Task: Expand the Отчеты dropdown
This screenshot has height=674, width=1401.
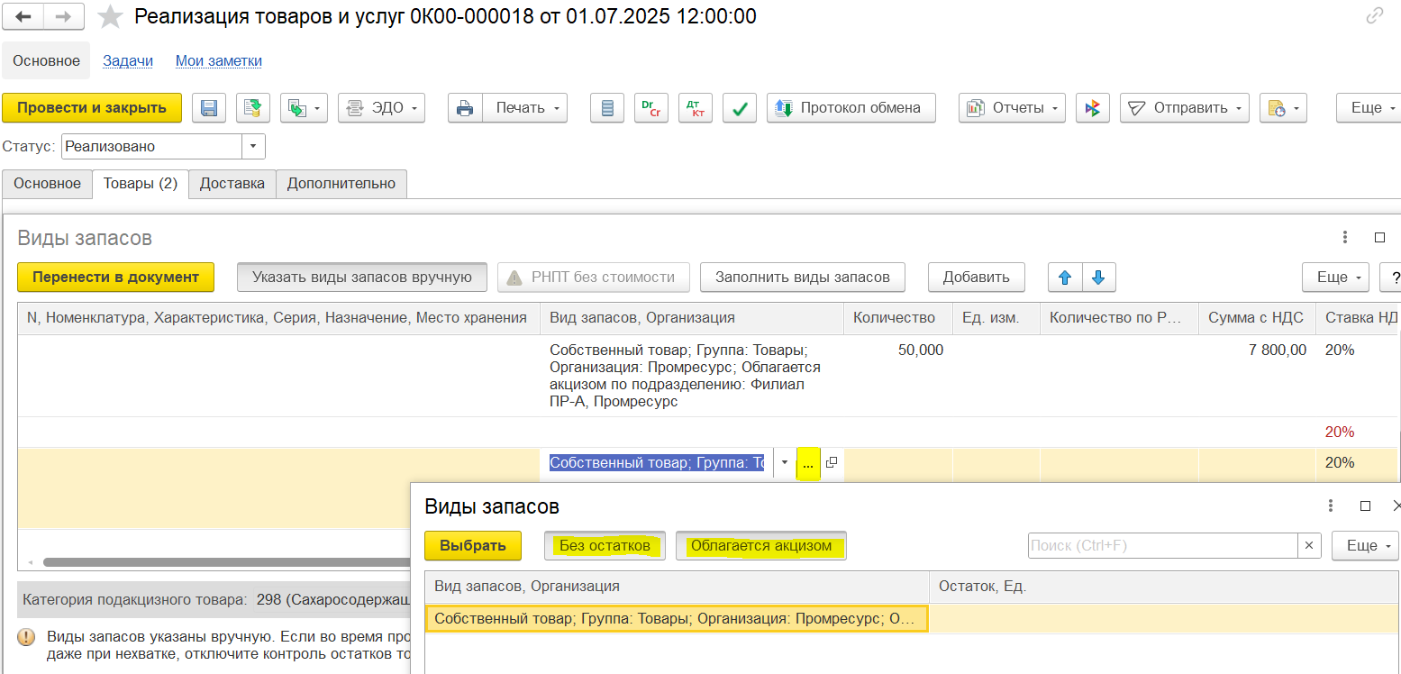Action: pos(1012,108)
